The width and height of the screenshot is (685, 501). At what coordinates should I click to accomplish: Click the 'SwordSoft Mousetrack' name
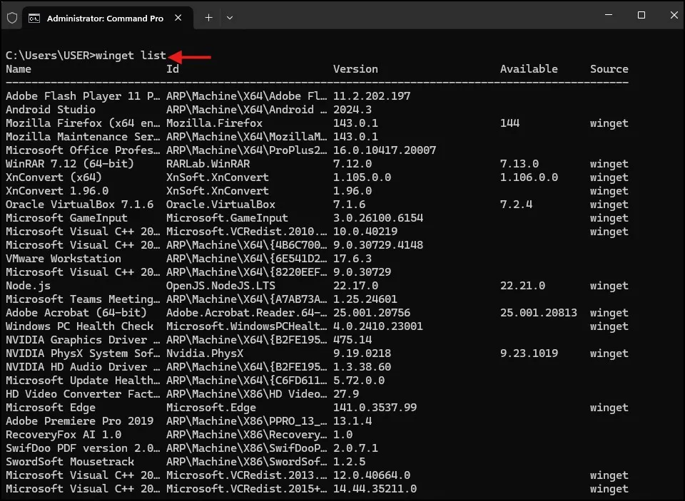tap(70, 461)
